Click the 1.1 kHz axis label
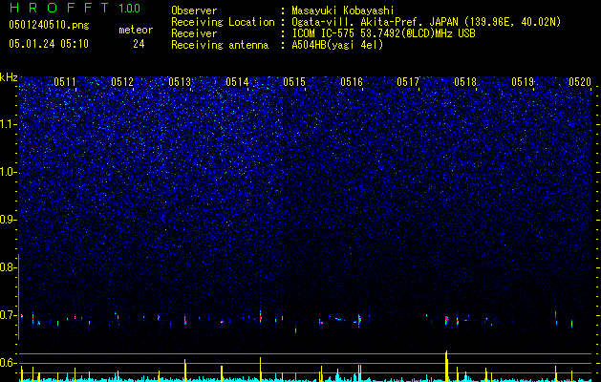This screenshot has width=601, height=382. point(8,124)
